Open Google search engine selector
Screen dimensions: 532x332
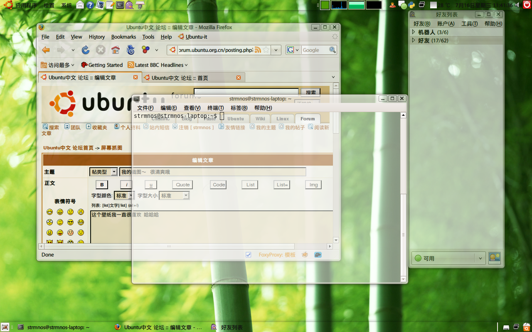coord(293,50)
